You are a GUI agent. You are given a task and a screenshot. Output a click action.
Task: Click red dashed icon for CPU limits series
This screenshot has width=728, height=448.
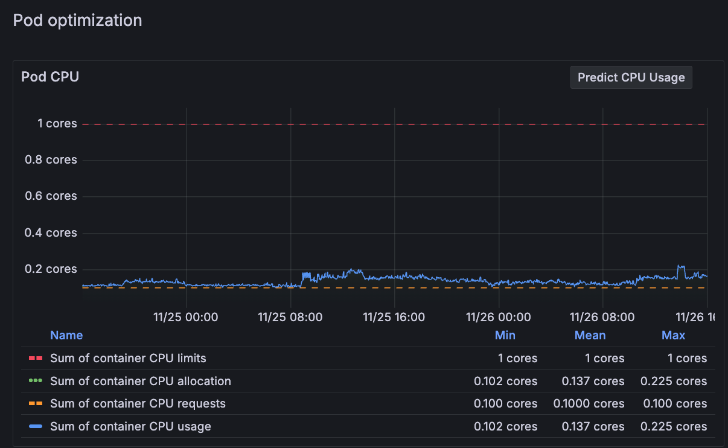pyautogui.click(x=36, y=358)
